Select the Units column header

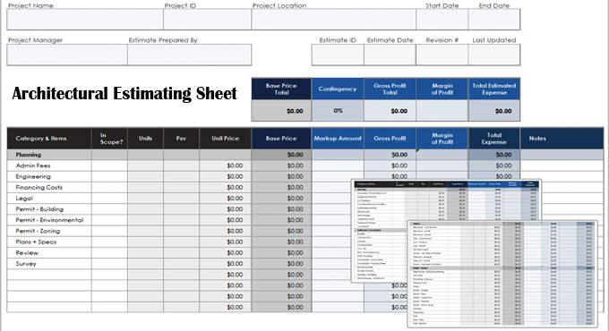point(145,139)
